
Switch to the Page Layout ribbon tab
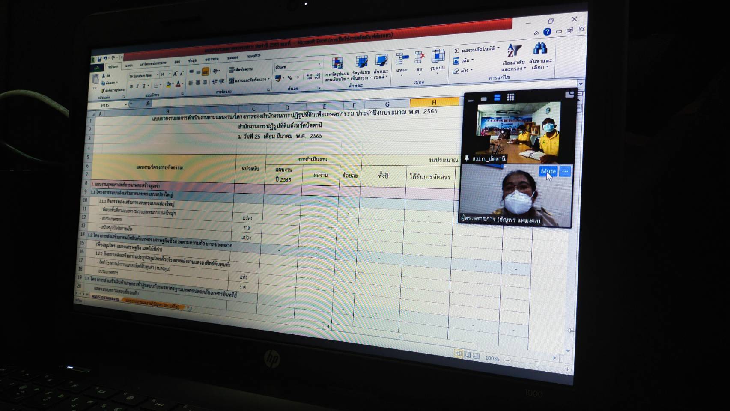tap(153, 63)
